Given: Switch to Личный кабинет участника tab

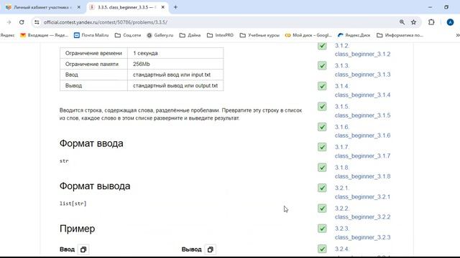Looking at the screenshot, I should (x=43, y=7).
